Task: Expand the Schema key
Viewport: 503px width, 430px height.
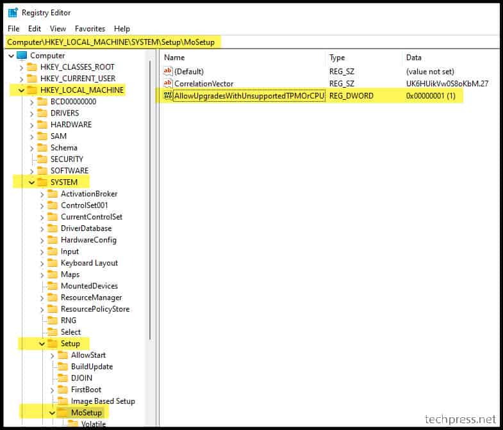Action: (32, 148)
